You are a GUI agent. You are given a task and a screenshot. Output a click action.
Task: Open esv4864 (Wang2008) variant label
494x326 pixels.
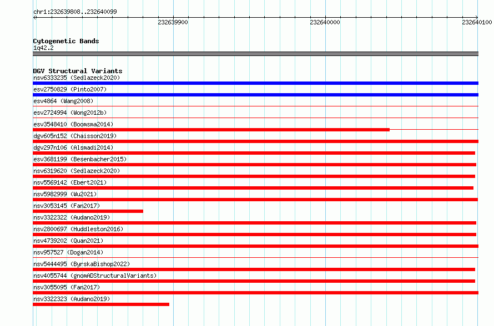pos(63,101)
